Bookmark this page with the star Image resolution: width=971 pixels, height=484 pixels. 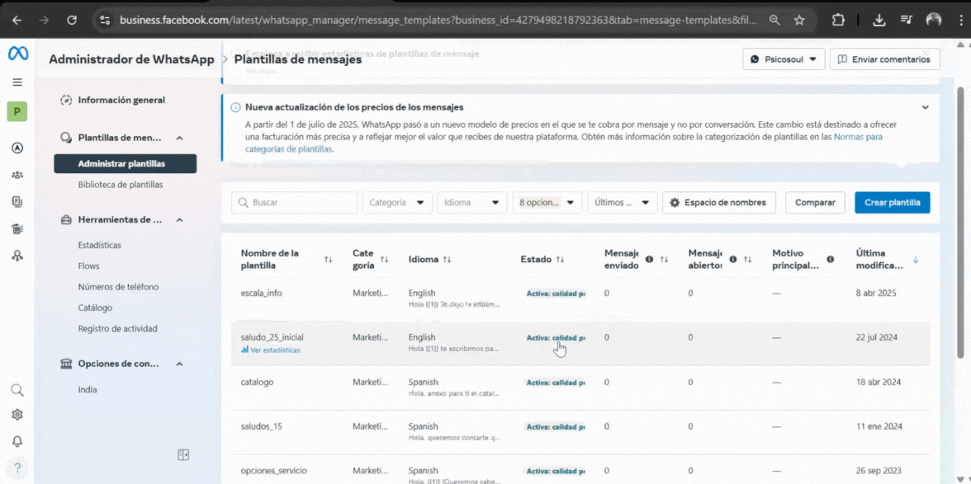pos(799,20)
